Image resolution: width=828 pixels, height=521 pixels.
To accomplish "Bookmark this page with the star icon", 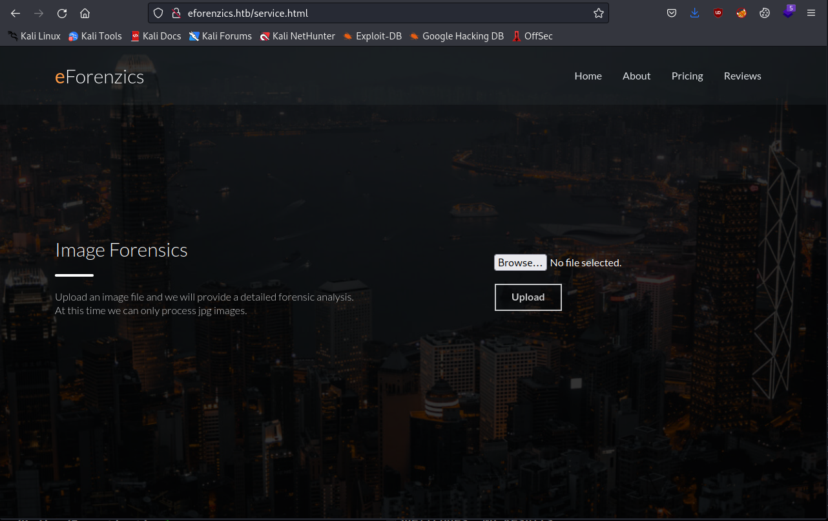I will [598, 13].
